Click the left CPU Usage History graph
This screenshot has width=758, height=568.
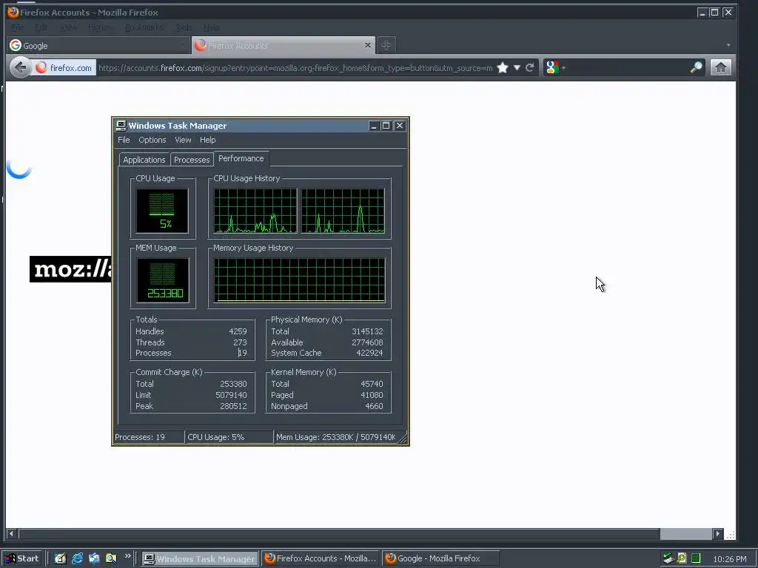[255, 211]
